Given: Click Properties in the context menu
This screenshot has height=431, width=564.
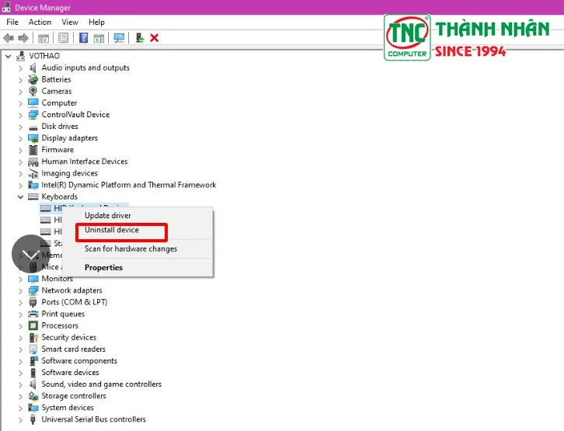Looking at the screenshot, I should tap(103, 268).
